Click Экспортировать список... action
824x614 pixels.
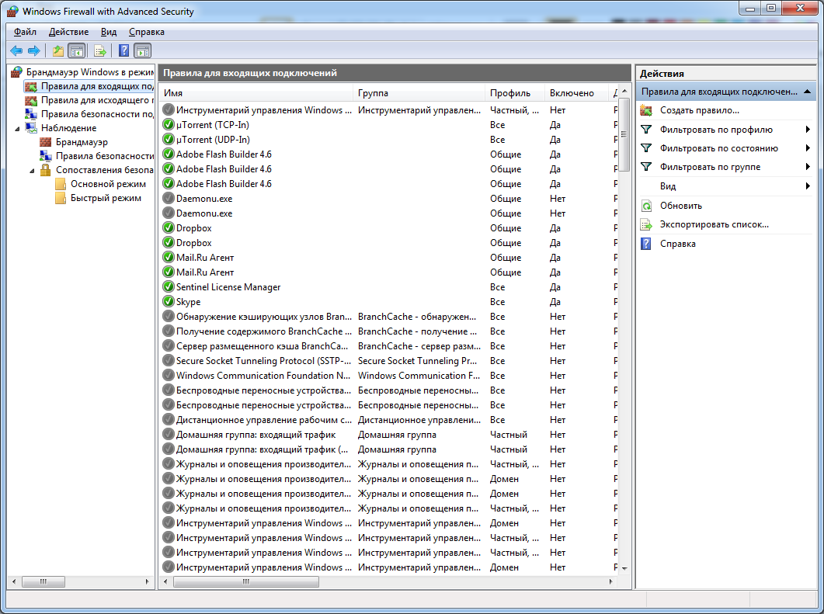coord(714,224)
